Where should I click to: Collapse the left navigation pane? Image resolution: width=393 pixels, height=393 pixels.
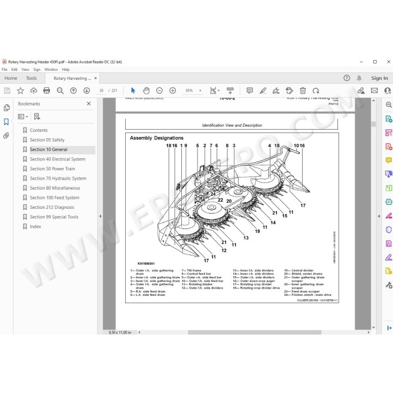click(100, 216)
